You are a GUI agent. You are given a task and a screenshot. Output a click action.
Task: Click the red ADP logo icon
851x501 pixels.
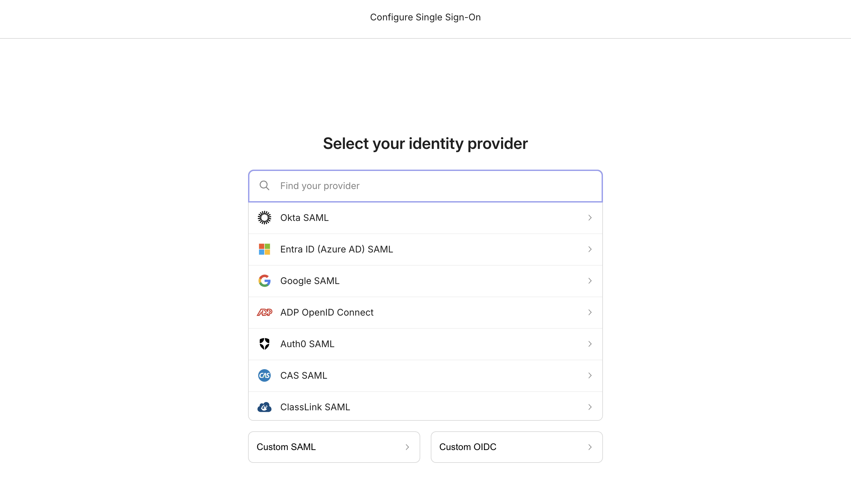264,313
